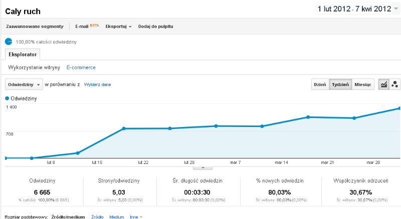The width and height of the screenshot is (401, 219).
Task: Click the blue segment circle icon
Action: click(9, 41)
